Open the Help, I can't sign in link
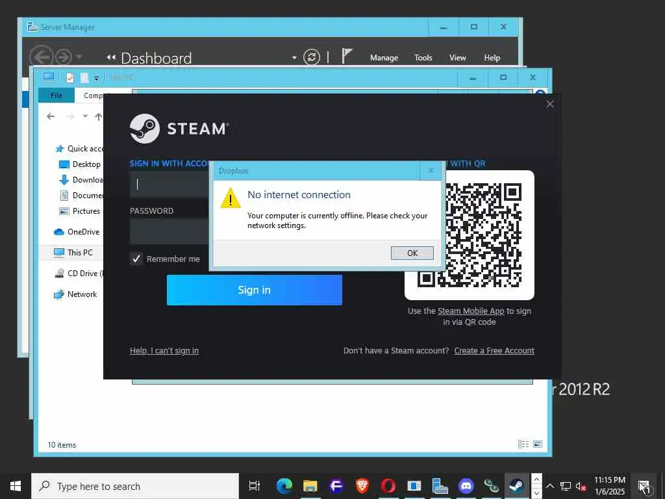This screenshot has width=665, height=499. (164, 350)
